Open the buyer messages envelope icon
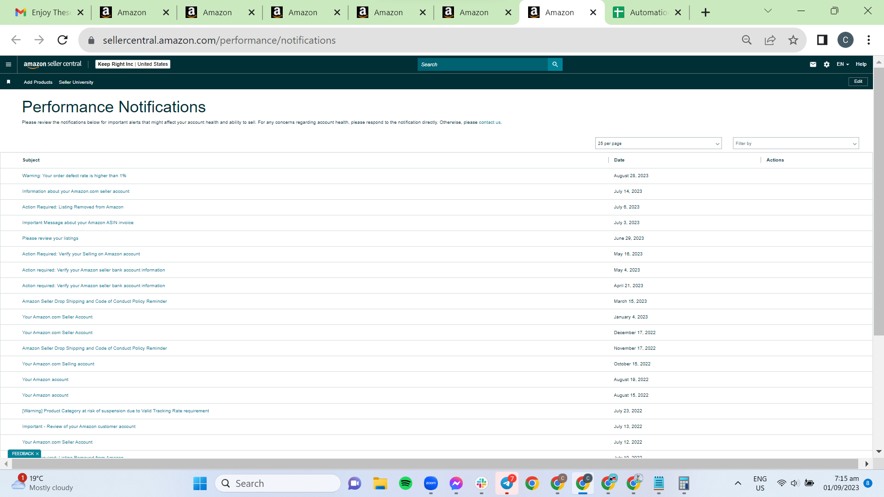Image resolution: width=884 pixels, height=497 pixels. coord(813,64)
